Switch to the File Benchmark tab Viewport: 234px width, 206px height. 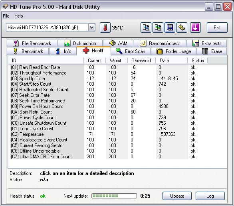coord(32,43)
